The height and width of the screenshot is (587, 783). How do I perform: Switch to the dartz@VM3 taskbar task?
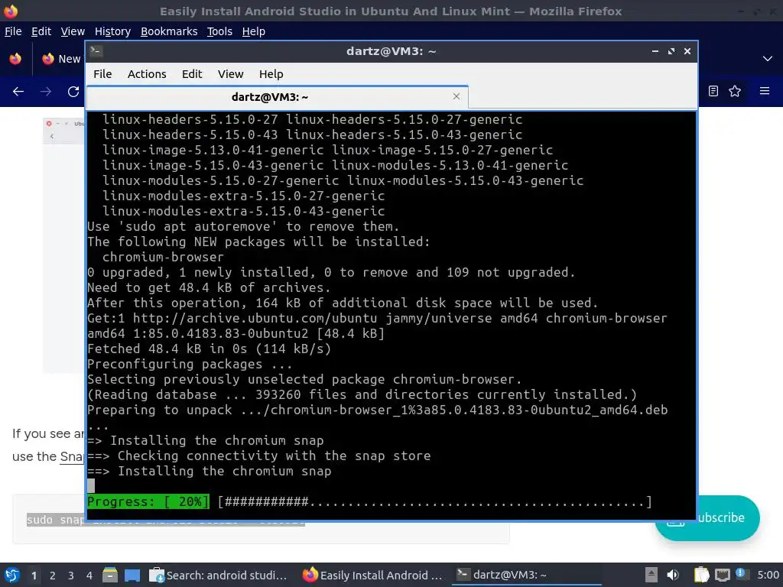(x=527, y=575)
